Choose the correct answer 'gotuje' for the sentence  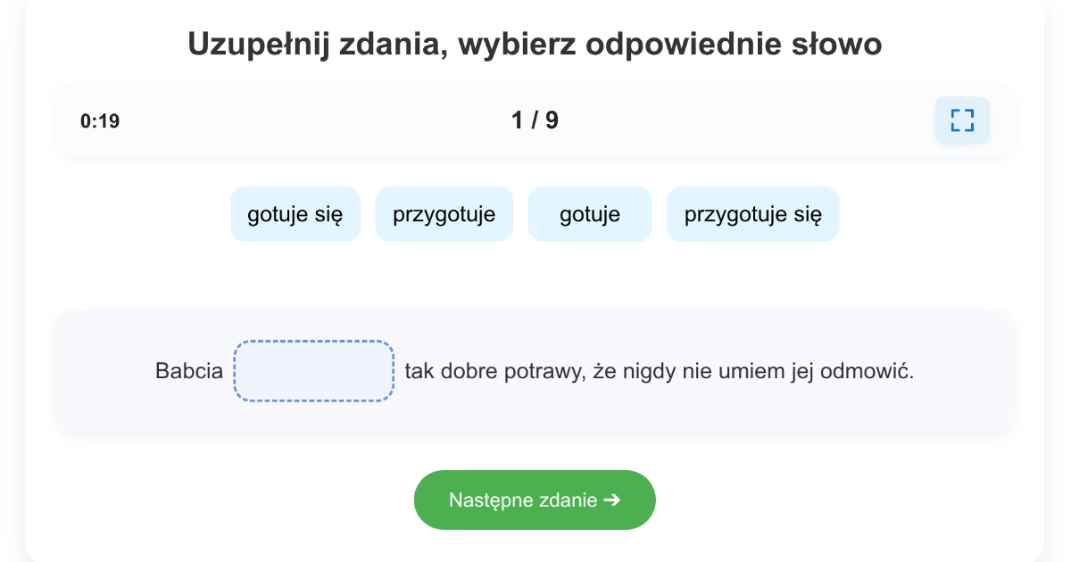[x=590, y=214]
